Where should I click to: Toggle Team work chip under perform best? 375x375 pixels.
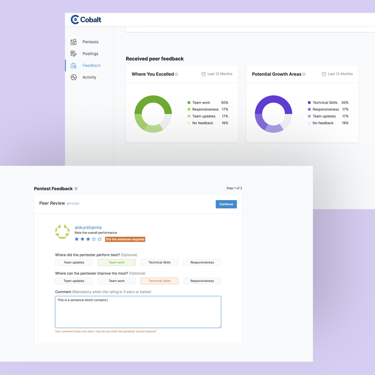point(117,262)
